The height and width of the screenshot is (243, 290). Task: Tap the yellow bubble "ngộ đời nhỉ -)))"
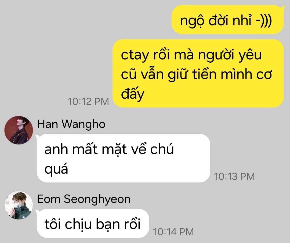tap(228, 20)
